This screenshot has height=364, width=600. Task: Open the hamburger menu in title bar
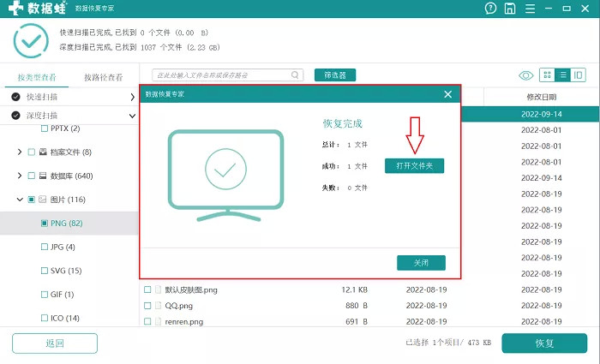[x=530, y=9]
